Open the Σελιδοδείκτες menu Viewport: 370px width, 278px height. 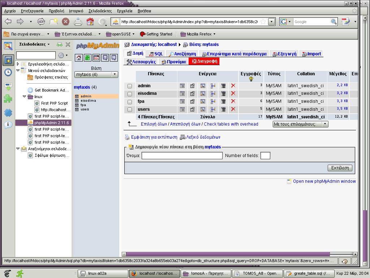(100, 11)
